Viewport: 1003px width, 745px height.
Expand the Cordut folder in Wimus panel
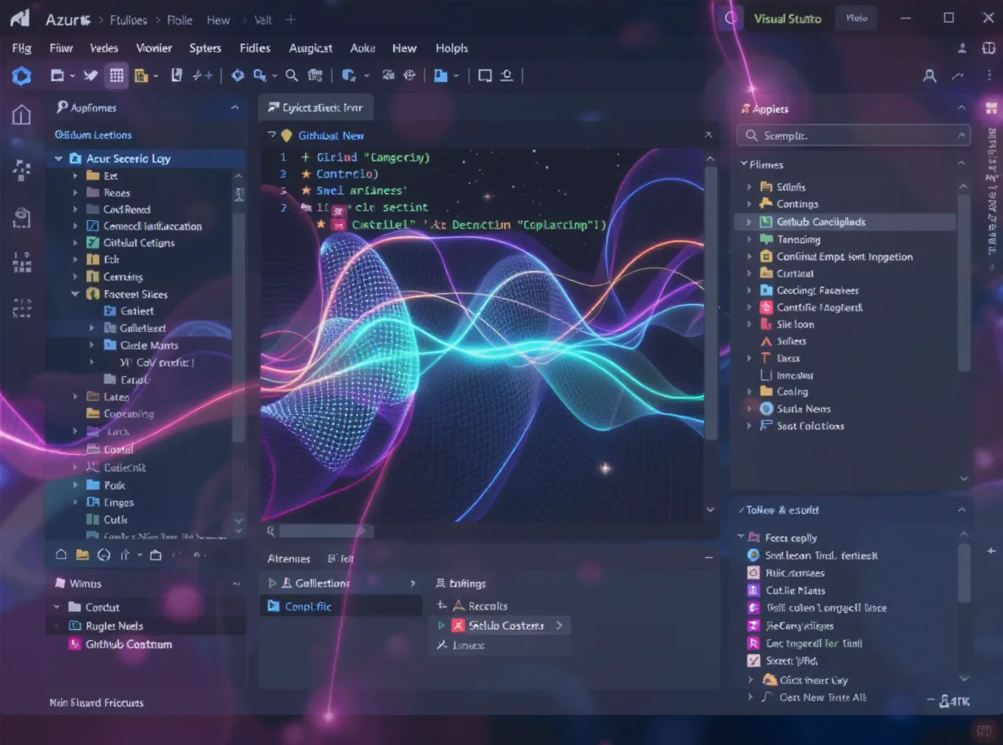coord(57,607)
